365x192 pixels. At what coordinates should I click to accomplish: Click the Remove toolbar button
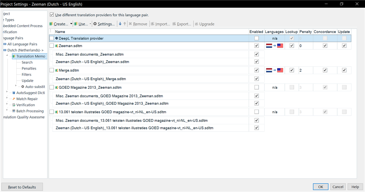tap(138, 24)
